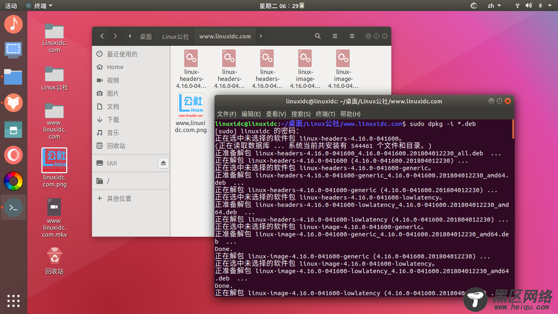
Task: Search files in file manager
Action: pyautogui.click(x=317, y=36)
